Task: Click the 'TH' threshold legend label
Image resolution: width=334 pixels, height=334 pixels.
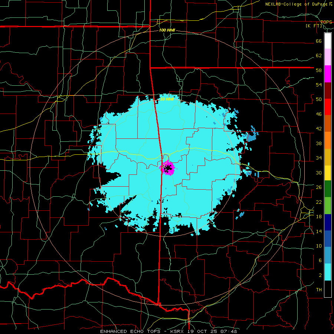Action: (x=319, y=290)
